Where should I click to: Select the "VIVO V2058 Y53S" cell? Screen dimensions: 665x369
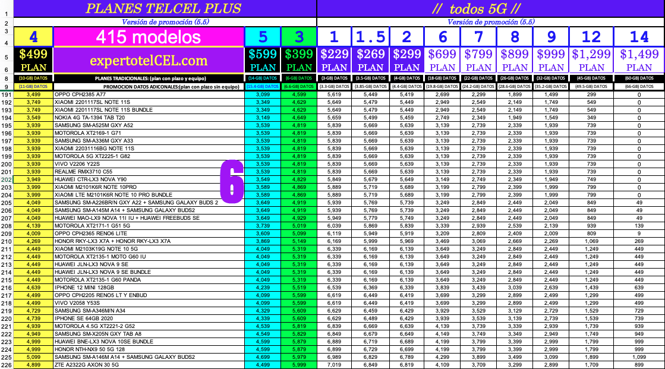click(149, 303)
